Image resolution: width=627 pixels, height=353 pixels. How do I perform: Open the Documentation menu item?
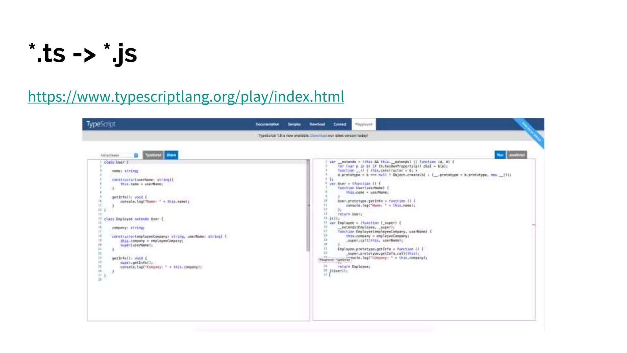pyautogui.click(x=267, y=124)
